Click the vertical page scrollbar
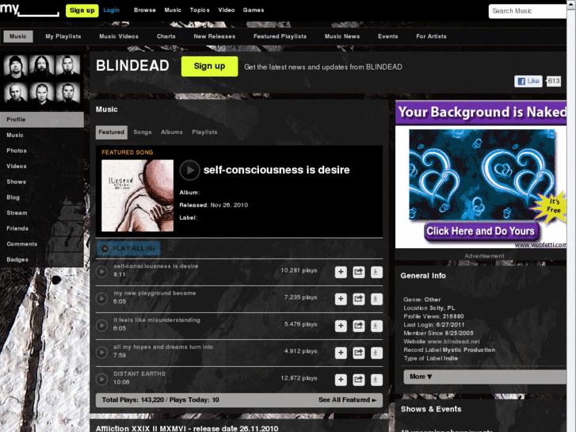The height and width of the screenshot is (432, 576). pyautogui.click(x=571, y=216)
